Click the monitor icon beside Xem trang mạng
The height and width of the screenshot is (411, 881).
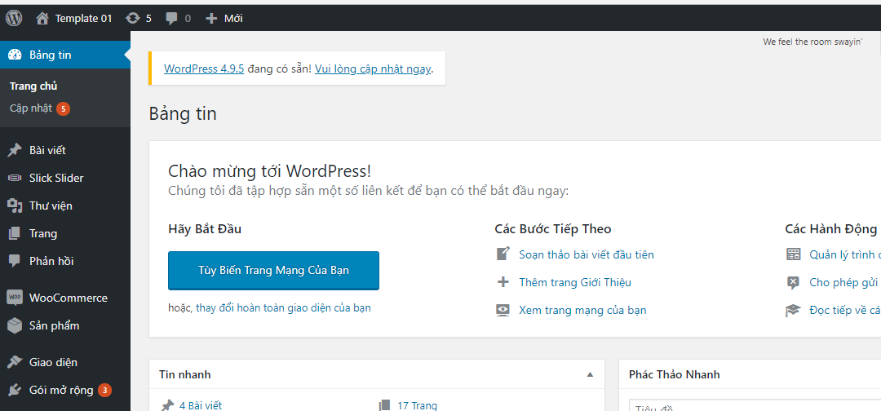pos(502,310)
